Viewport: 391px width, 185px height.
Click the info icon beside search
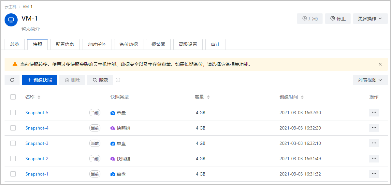(x=118, y=80)
